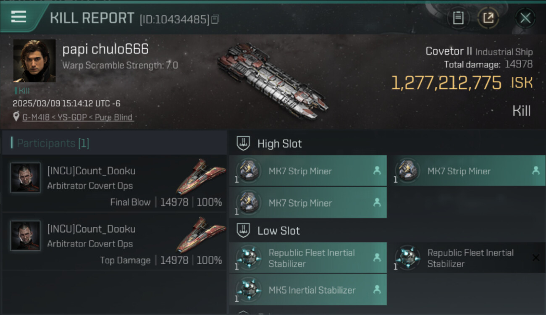The height and width of the screenshot is (315, 546).
Task: Select the Participants tab
Action: pos(53,143)
